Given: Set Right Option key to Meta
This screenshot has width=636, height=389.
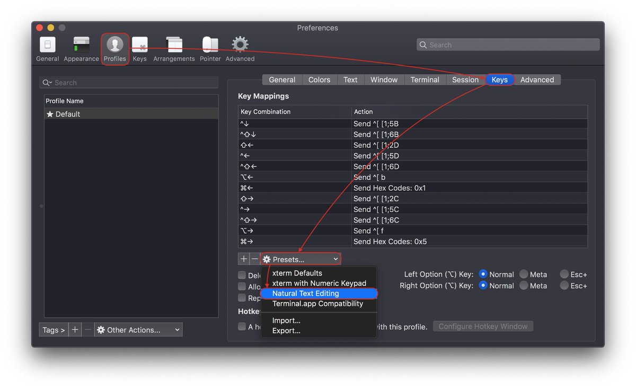Looking at the screenshot, I should (x=524, y=285).
